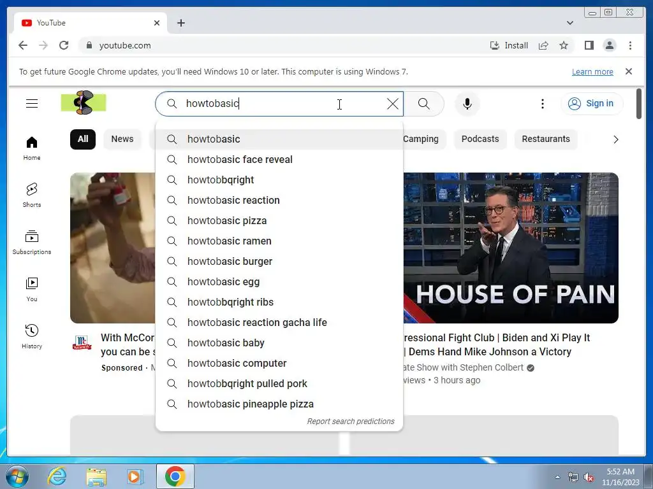Open Windows Explorer from the taskbar
Screen dimensions: 653x489
click(96, 476)
